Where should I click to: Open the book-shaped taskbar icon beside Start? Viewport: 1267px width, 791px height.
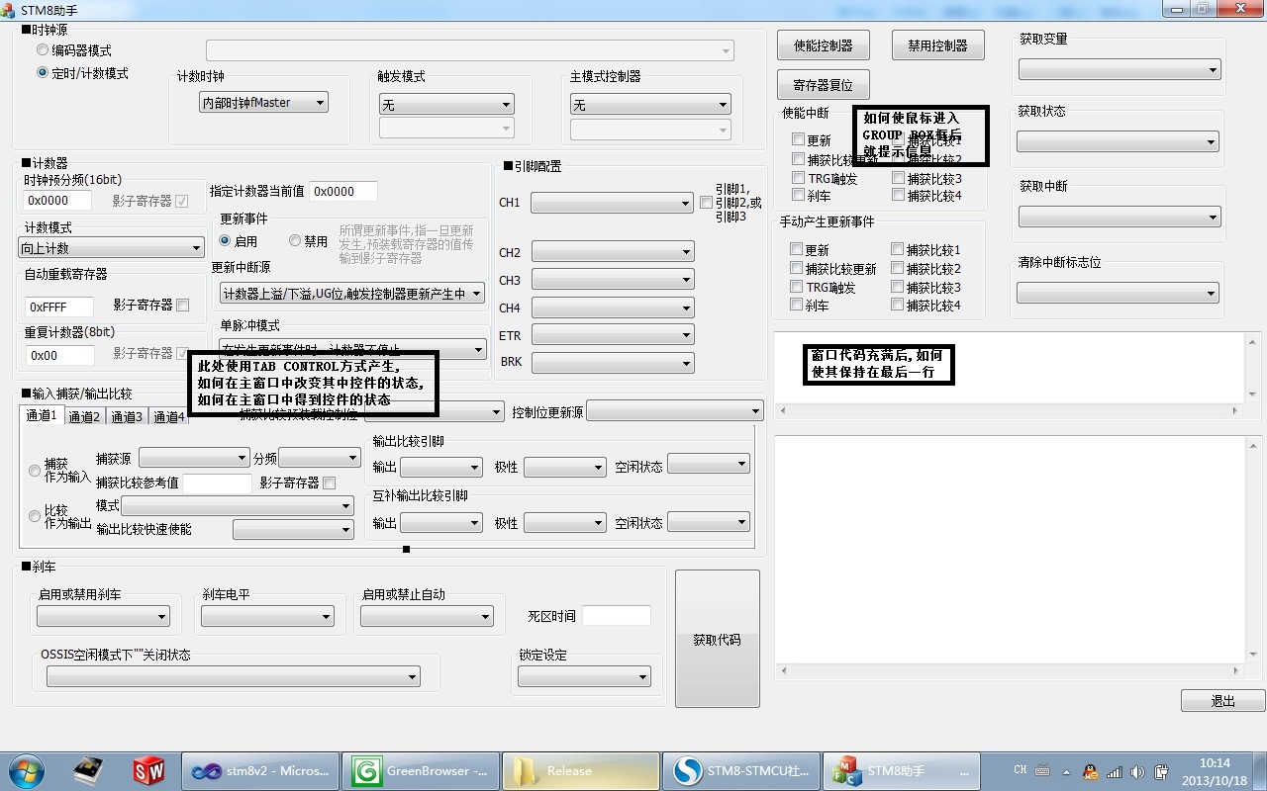(89, 770)
